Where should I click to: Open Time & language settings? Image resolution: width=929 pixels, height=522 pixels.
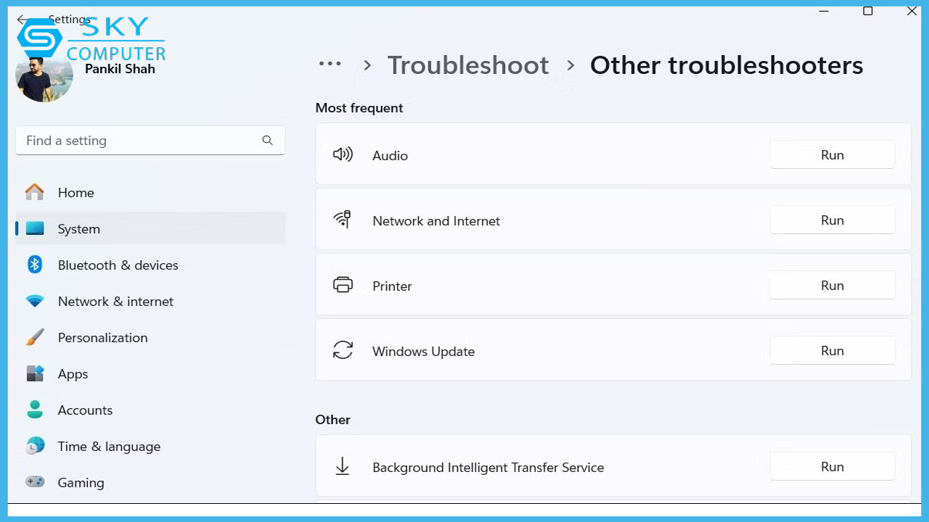click(x=150, y=447)
